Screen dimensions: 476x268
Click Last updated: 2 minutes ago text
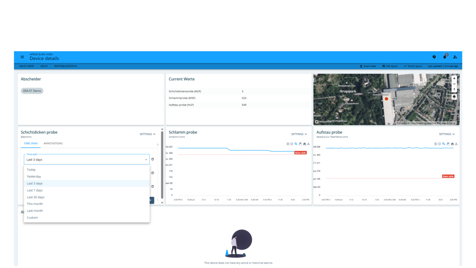coord(443,66)
